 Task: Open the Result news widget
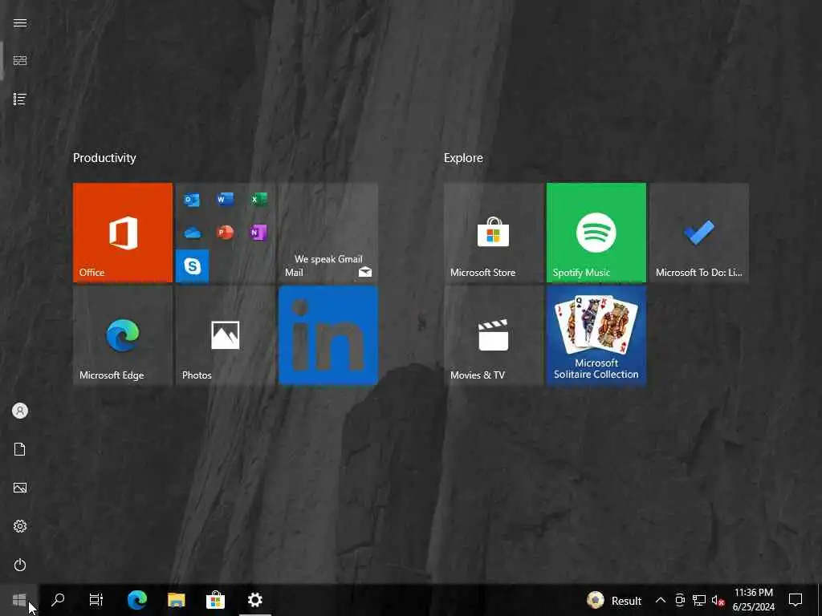point(614,600)
